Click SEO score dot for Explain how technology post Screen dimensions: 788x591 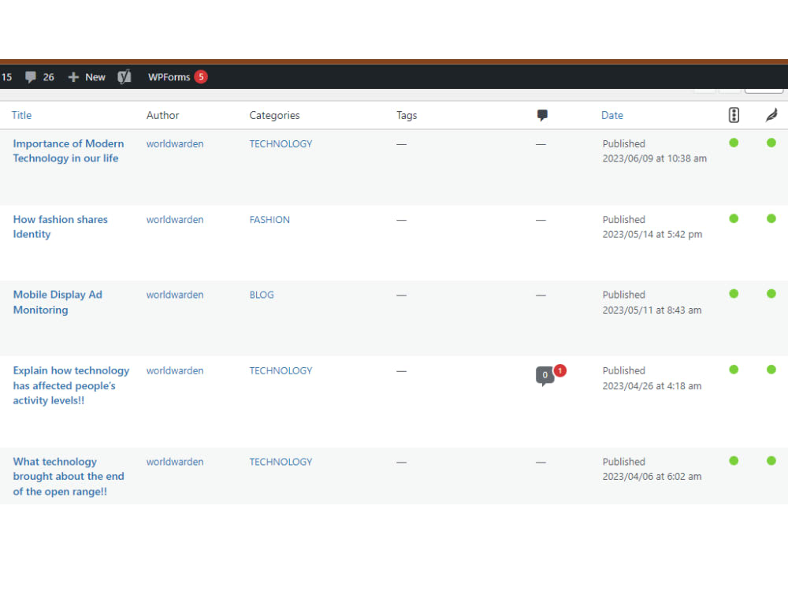(734, 370)
